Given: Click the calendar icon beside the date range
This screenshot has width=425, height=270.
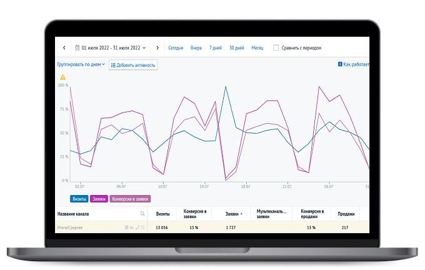Looking at the screenshot, I should pos(77,47).
